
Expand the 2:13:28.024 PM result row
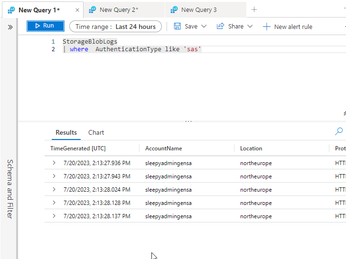pyautogui.click(x=54, y=190)
